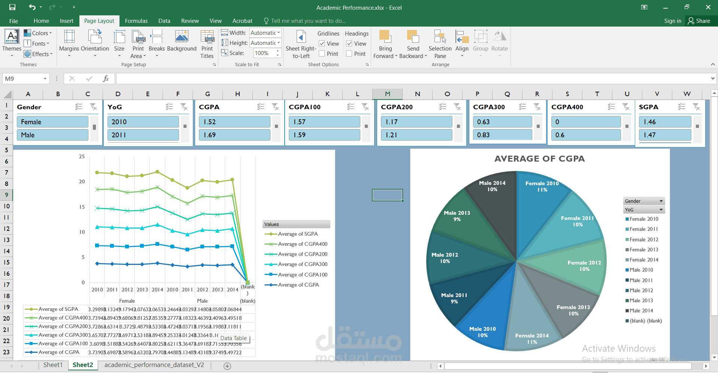Toggle 1.52 item in CGPA slicer
The height and width of the screenshot is (373, 718).
tap(234, 122)
